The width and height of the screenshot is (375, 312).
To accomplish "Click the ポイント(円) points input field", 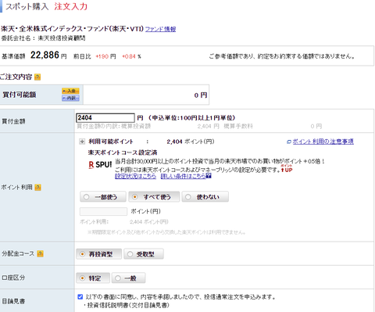I will pyautogui.click(x=103, y=211).
